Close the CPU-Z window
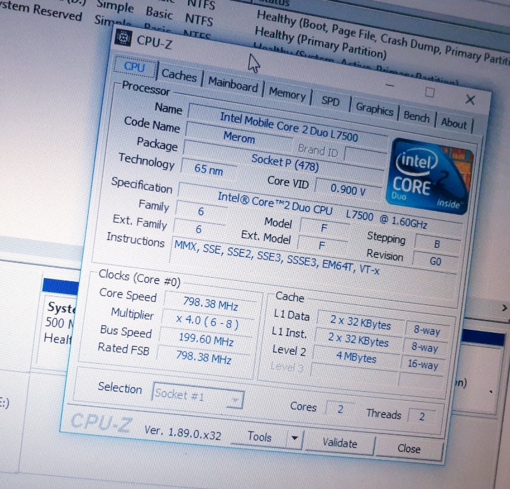The height and width of the screenshot is (489, 510). point(470,99)
